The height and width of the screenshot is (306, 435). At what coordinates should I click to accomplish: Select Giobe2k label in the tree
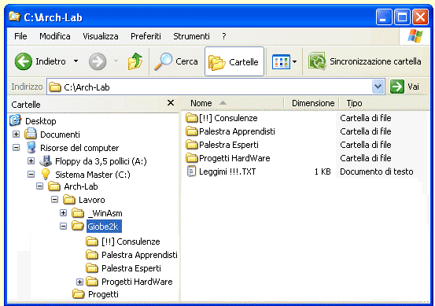(x=104, y=227)
